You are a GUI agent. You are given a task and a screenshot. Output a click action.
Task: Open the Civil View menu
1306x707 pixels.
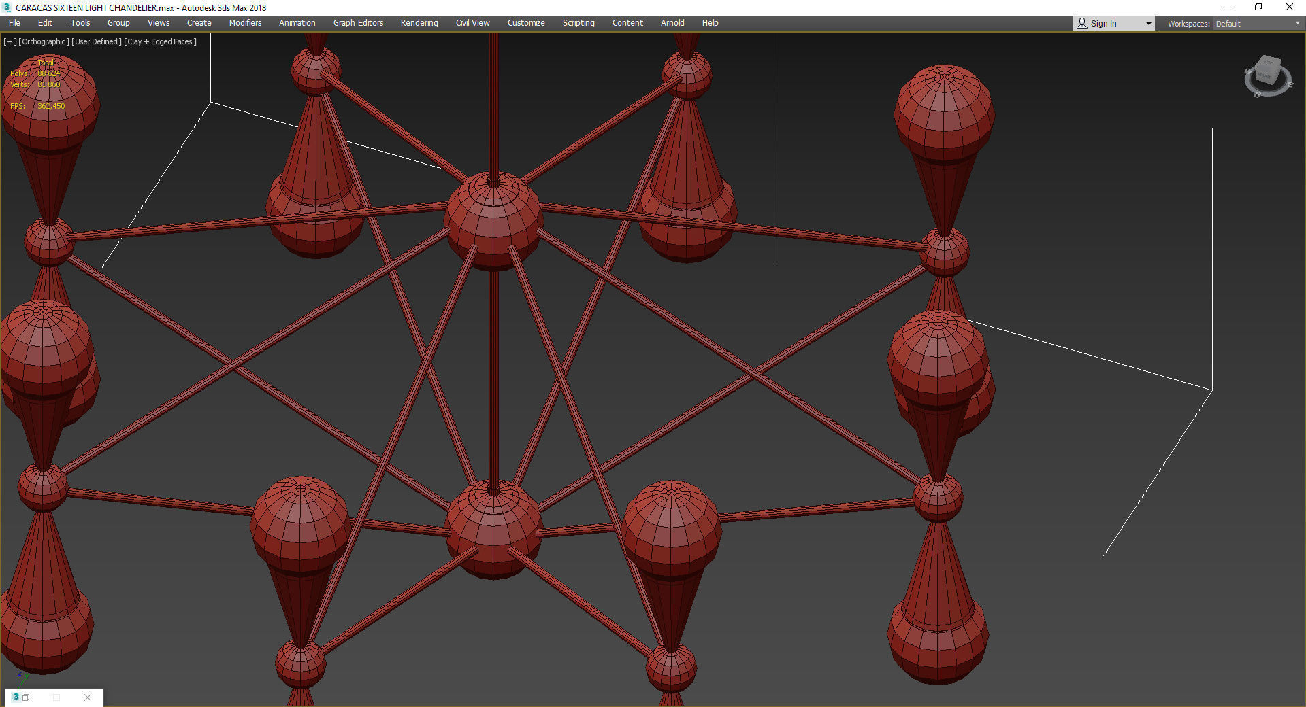473,23
